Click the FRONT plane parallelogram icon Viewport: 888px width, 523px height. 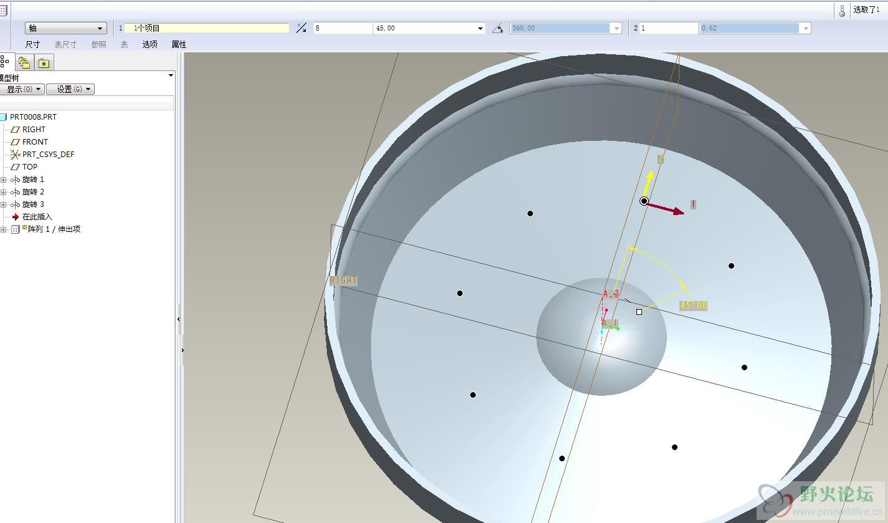click(16, 142)
